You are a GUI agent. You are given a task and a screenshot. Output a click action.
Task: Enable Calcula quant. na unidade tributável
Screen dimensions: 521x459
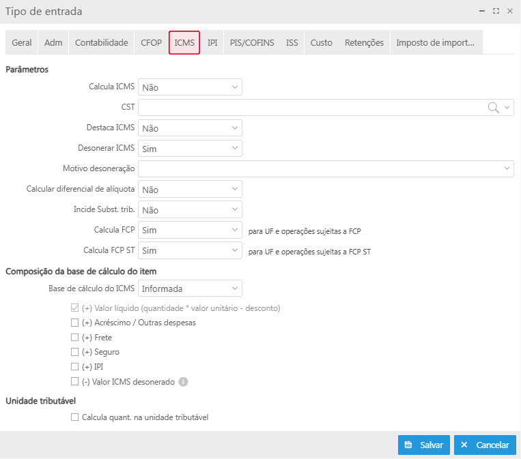(x=75, y=417)
